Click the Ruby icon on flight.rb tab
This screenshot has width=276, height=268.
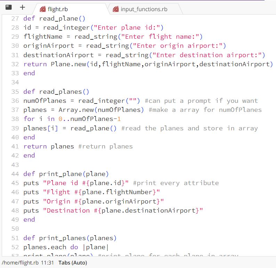pos(43,9)
